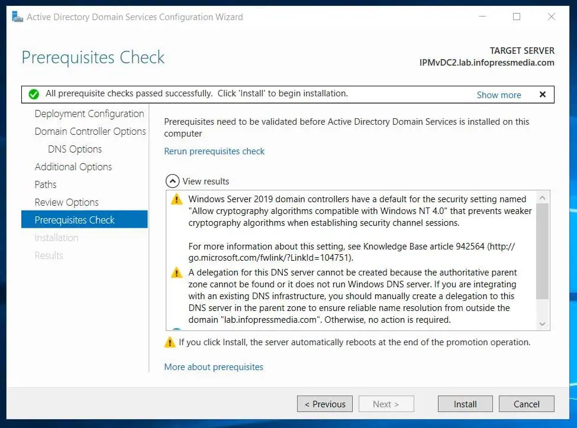577x428 pixels.
Task: Dismiss the prerequisite notification banner
Action: coord(543,95)
